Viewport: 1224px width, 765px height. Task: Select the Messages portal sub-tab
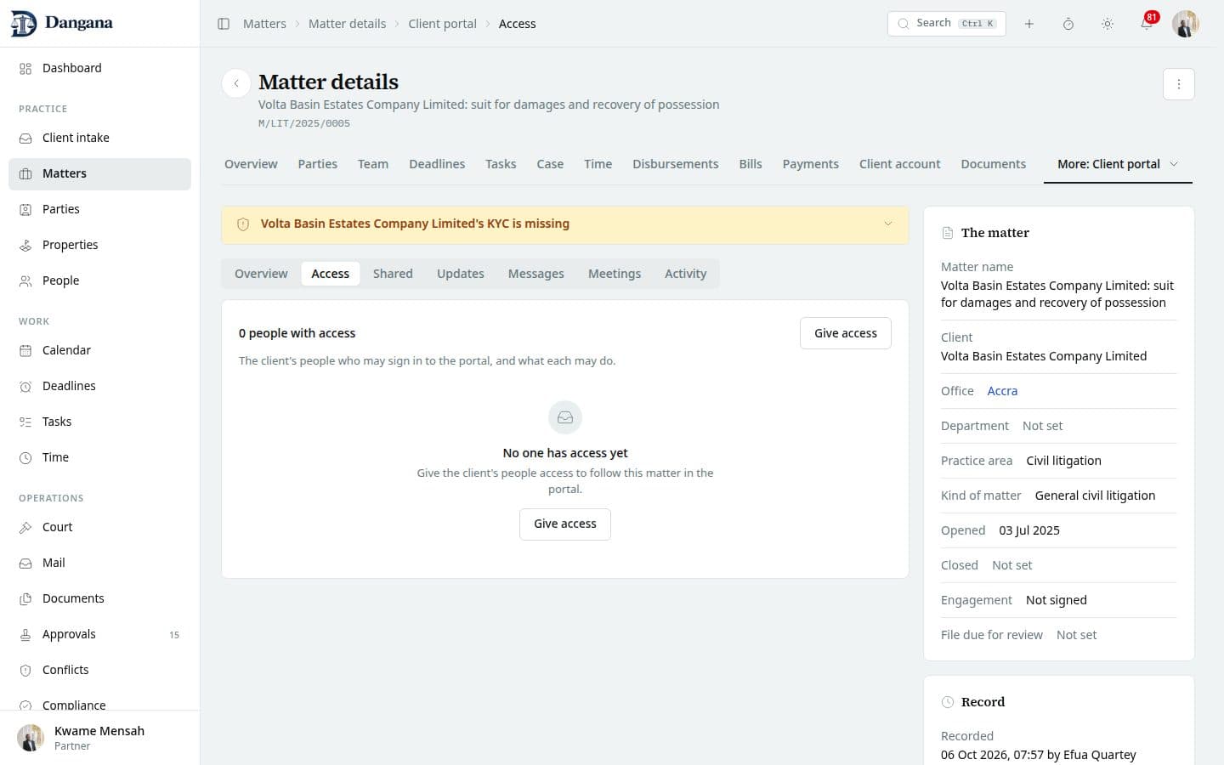point(535,274)
